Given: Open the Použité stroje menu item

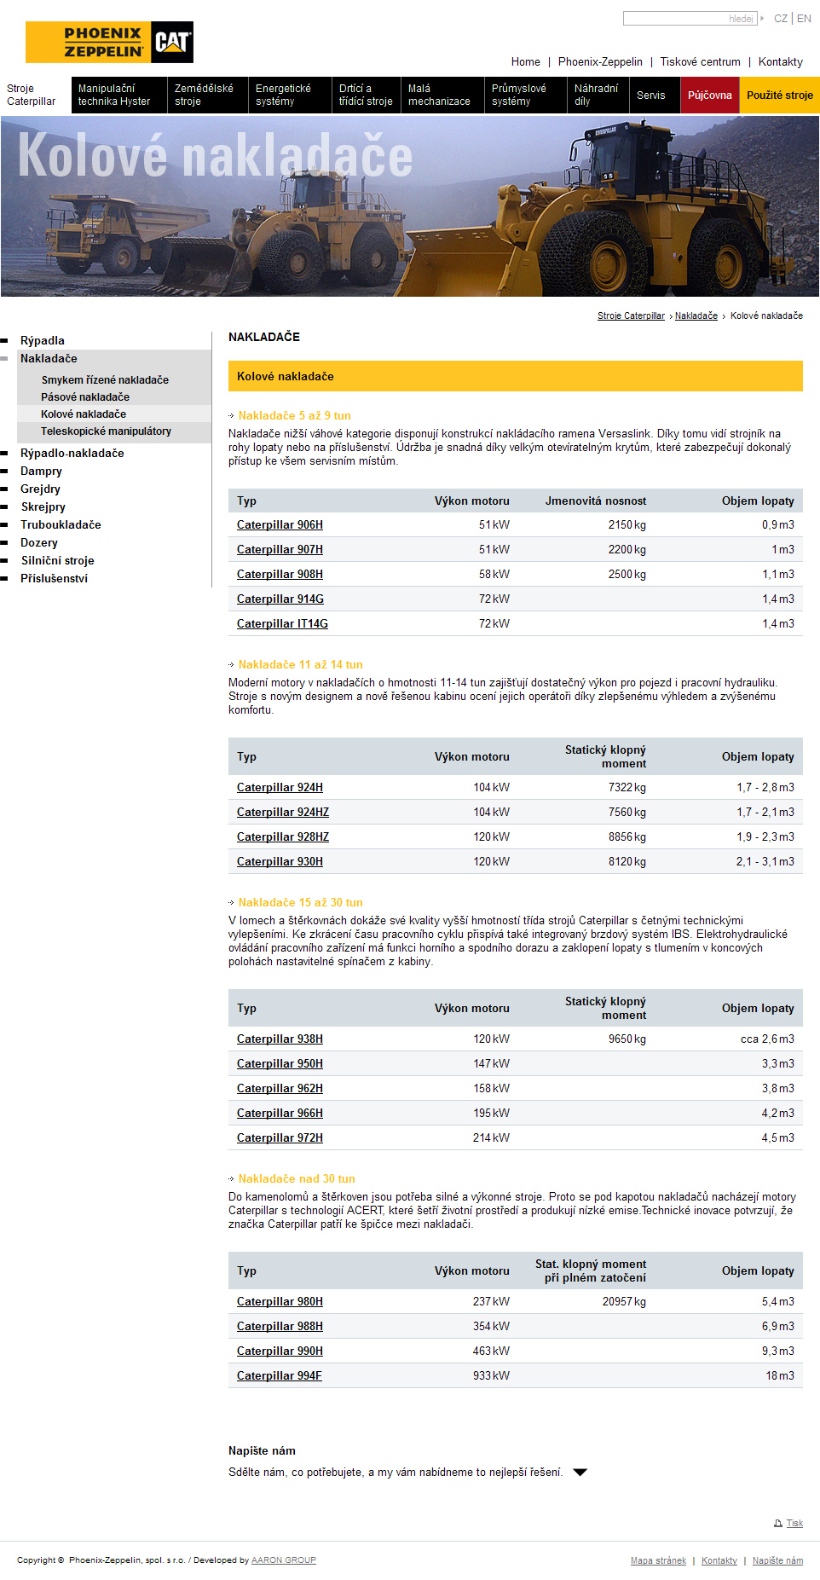Looking at the screenshot, I should click(779, 95).
